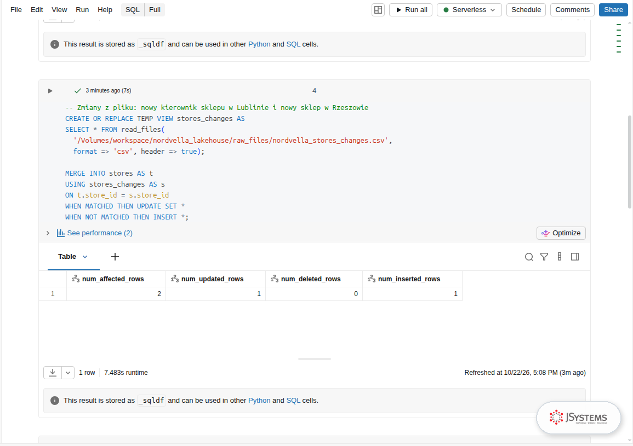Expand the See performance section arrow
This screenshot has width=633, height=446.
(x=48, y=233)
